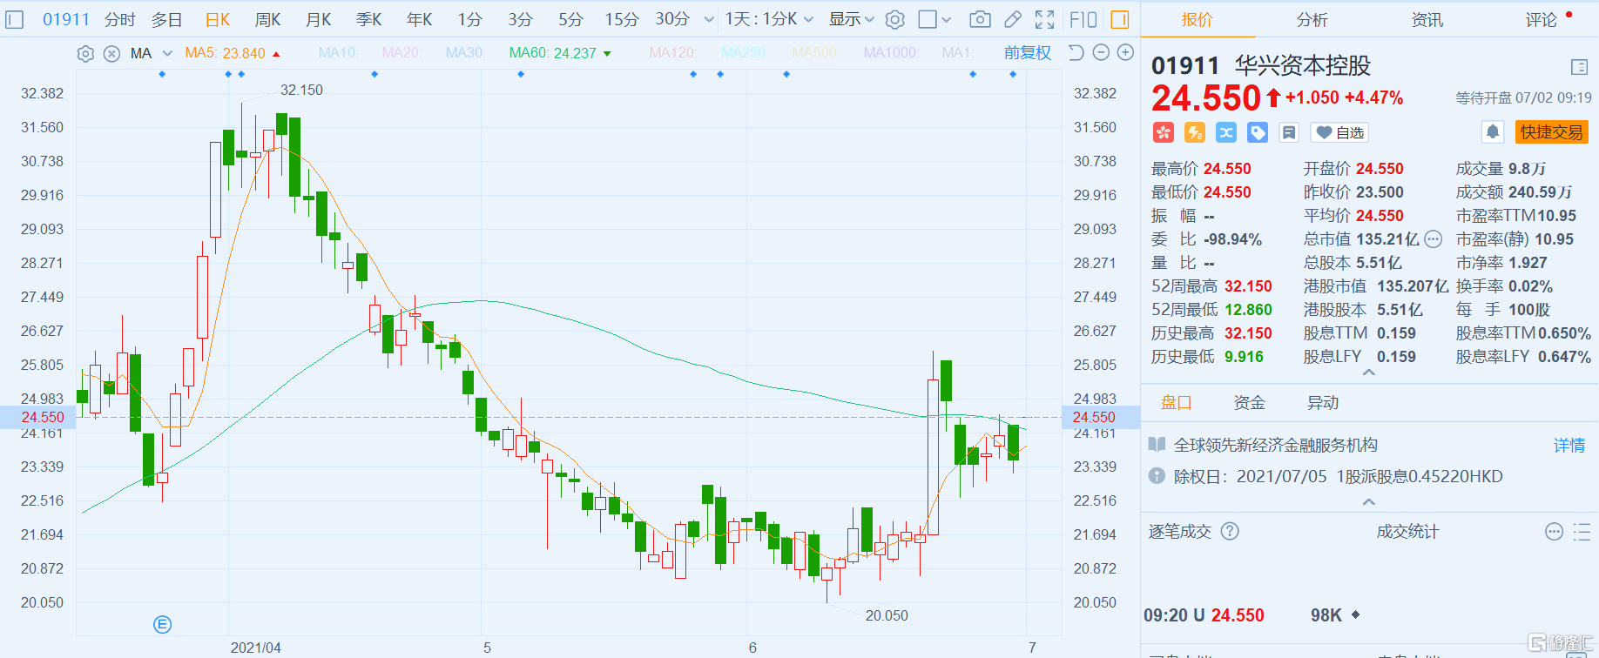Click the E event marker on chart
Viewport: 1599px width, 658px height.
[163, 624]
